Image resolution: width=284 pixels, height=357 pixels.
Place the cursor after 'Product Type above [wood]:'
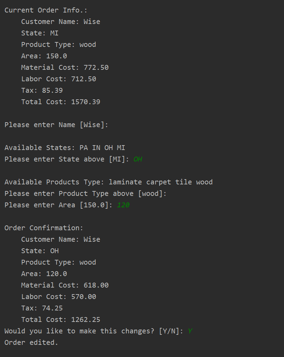(167, 193)
